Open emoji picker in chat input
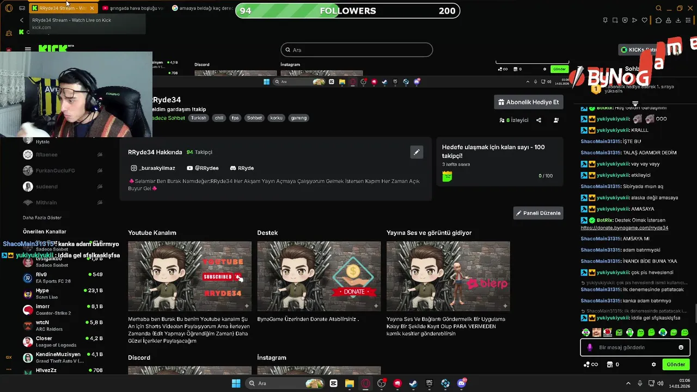This screenshot has width=697, height=392. coord(681,347)
